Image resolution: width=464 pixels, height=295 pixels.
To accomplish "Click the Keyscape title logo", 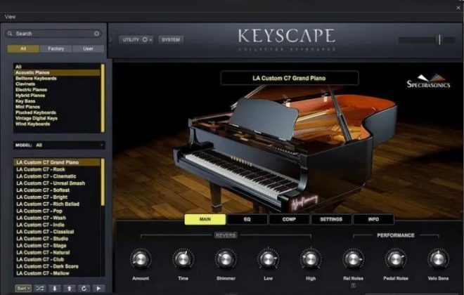I will pos(286,36).
